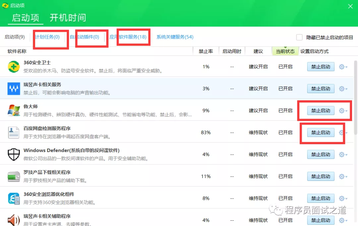The width and height of the screenshot is (358, 226).
Task: Click the vertical scrollbar of the list
Action: pos(355,97)
